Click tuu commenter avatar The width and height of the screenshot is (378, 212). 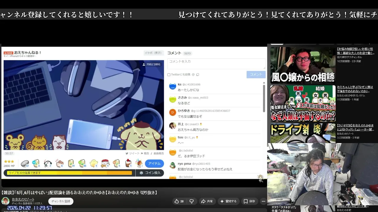[172, 139]
